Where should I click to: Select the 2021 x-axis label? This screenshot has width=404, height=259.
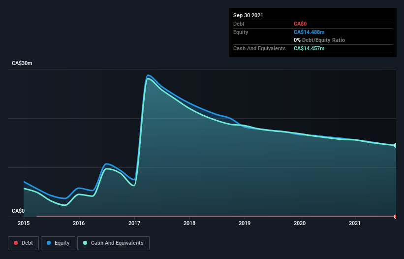(x=355, y=223)
